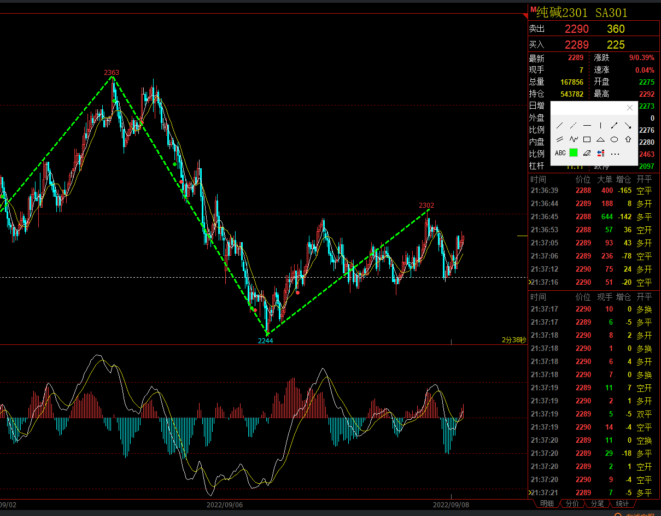The height and width of the screenshot is (516, 661).
Task: Select the 21:37:16 large-order row
Action: 594,283
